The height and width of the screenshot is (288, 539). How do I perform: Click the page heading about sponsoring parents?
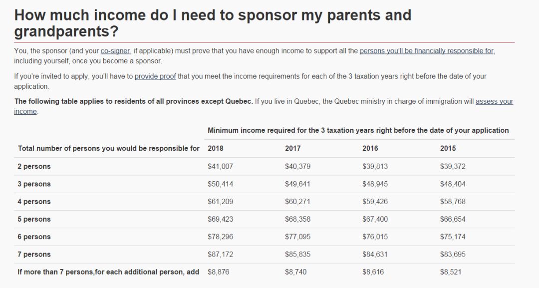(213, 23)
